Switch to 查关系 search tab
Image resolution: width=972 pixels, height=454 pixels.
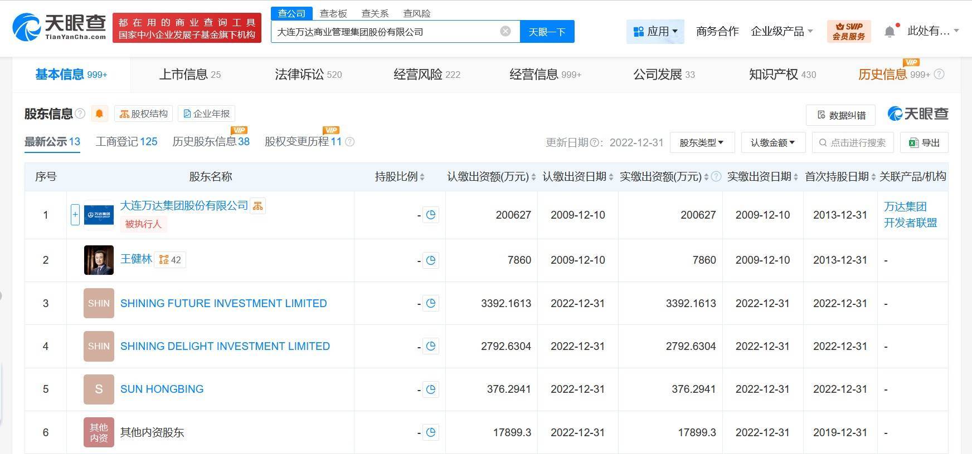375,13
